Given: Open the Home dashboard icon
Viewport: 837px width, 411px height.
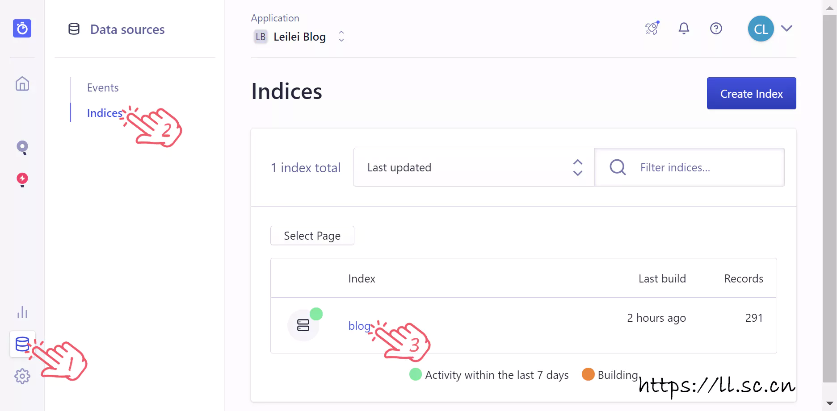Looking at the screenshot, I should [x=22, y=84].
